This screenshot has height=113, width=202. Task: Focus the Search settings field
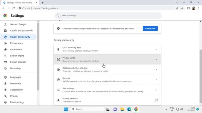tap(108, 15)
